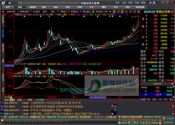
Task: Click the left scroll arrow in the toolbar
Action: tap(3, 11)
